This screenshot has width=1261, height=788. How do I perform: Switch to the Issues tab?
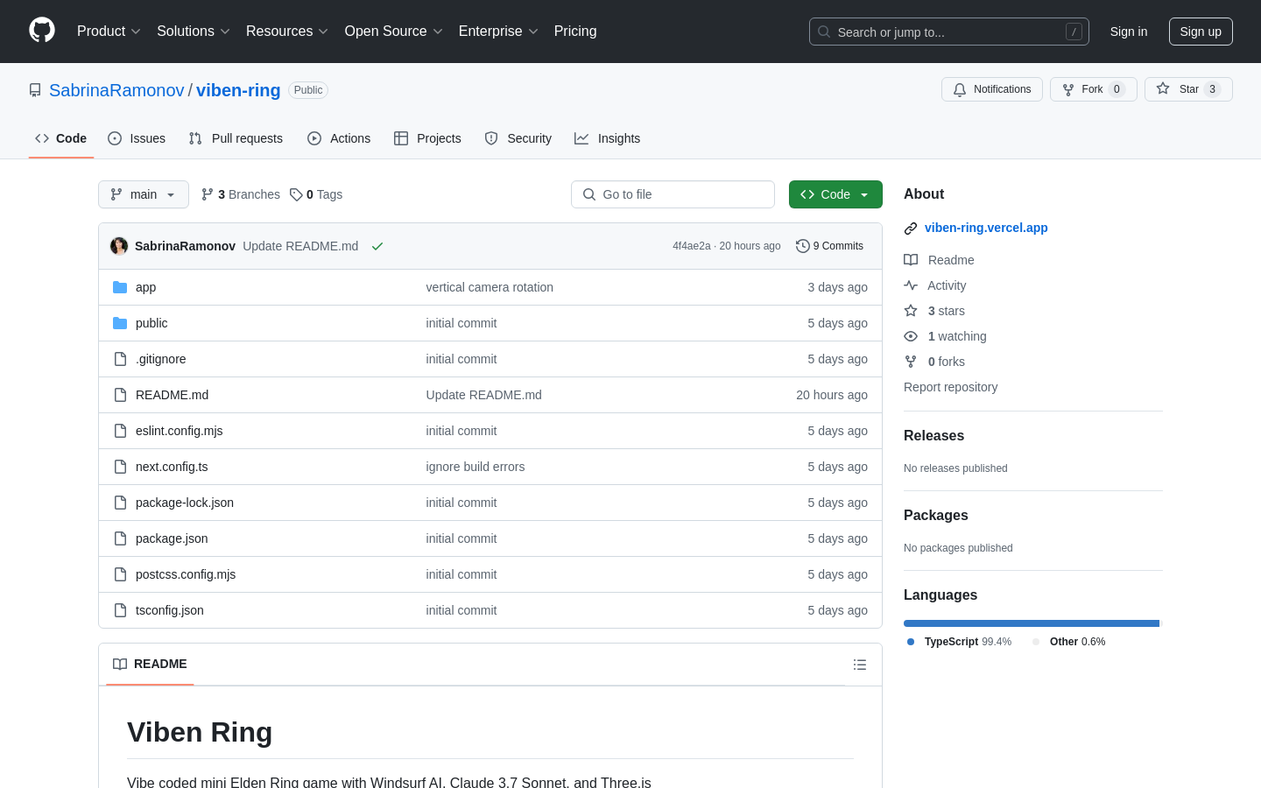click(137, 138)
